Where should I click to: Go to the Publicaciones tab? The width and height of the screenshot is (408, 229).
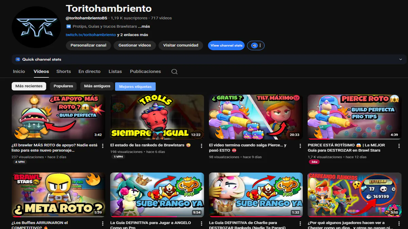(x=146, y=72)
